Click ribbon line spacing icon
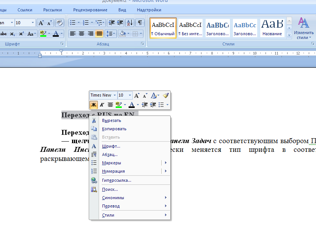316x234 pixels. coord(109,34)
